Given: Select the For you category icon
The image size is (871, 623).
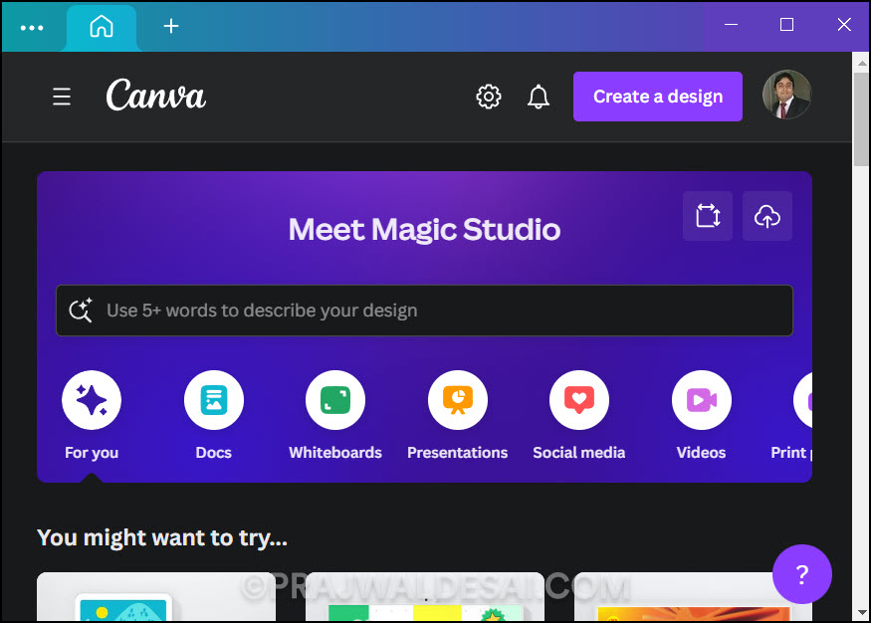Looking at the screenshot, I should coord(92,400).
